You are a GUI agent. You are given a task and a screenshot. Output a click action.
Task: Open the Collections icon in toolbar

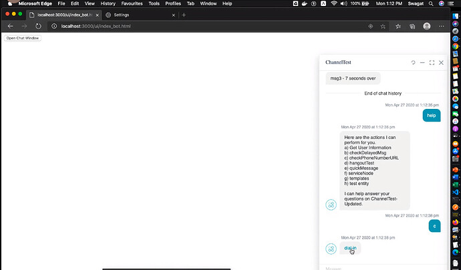412,26
